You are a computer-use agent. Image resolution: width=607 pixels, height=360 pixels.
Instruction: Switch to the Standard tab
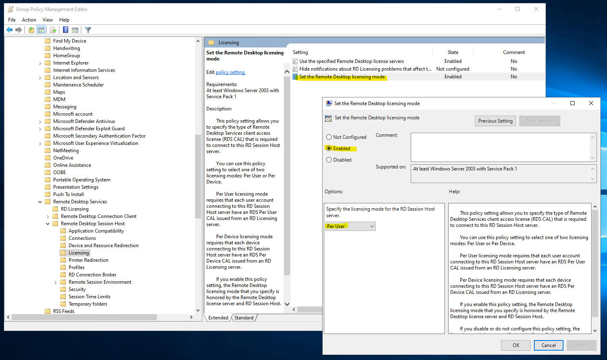(x=244, y=318)
